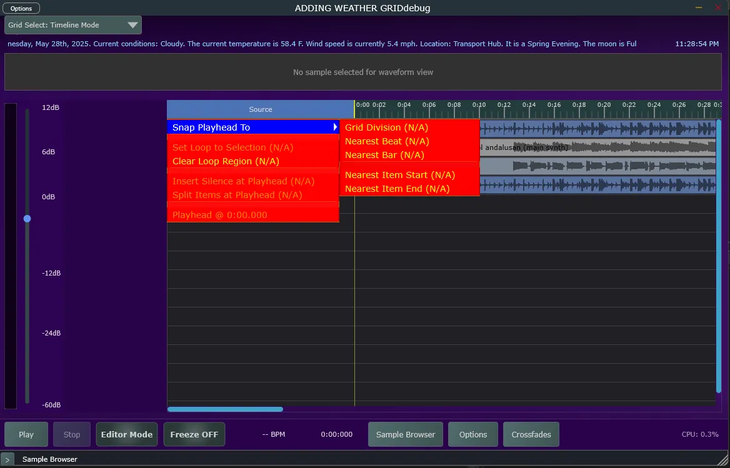Open the Crossfades panel
Screen dimensions: 730x468
(x=531, y=434)
